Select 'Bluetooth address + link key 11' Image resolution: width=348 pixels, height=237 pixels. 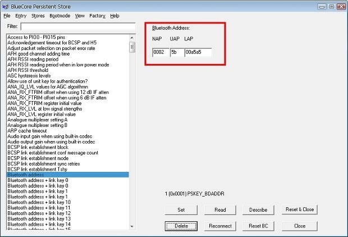point(68,208)
